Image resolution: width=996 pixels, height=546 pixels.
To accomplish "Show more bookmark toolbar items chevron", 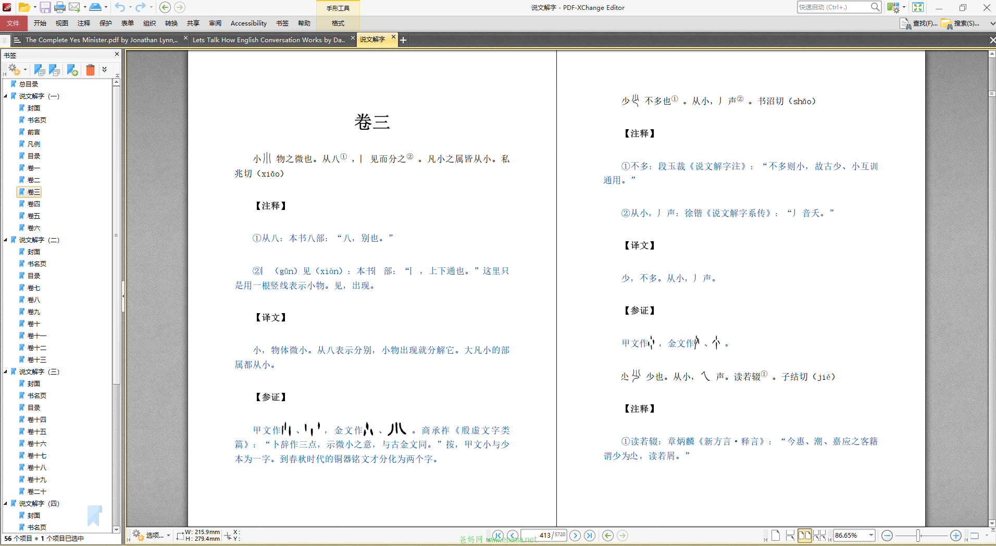I will [x=104, y=69].
